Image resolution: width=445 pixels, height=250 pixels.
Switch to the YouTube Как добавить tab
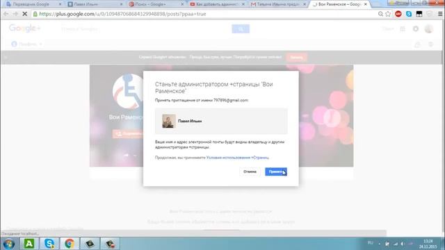pyautogui.click(x=218, y=4)
